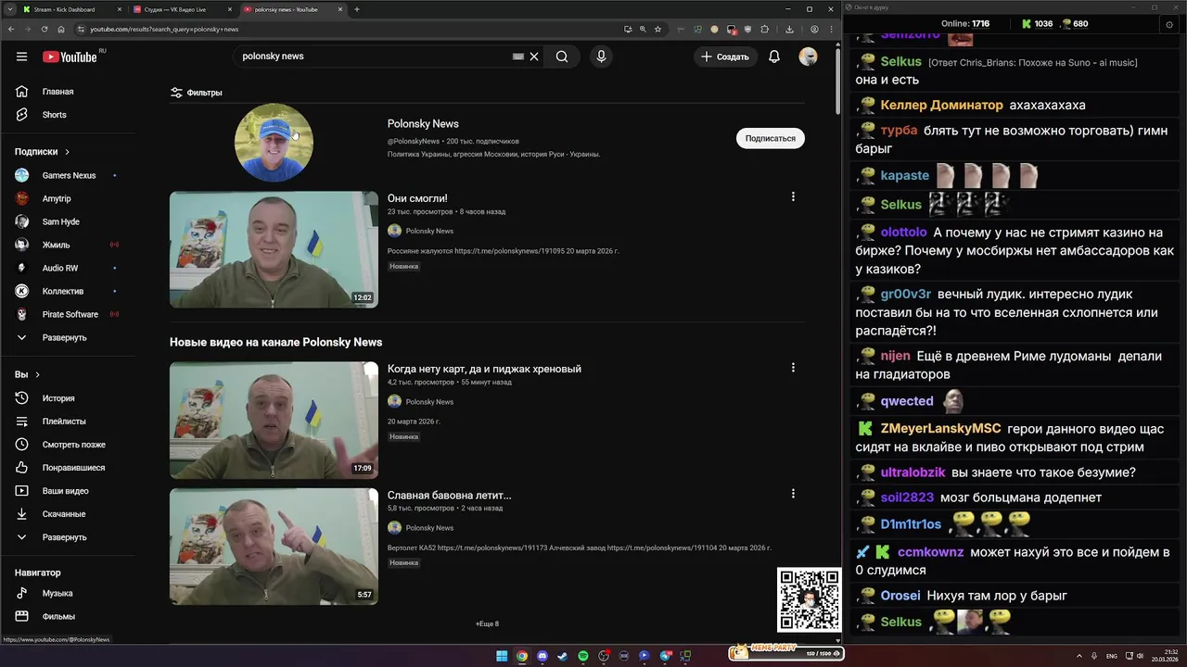Open the Фильтры search filters
The height and width of the screenshot is (667, 1187).
point(196,93)
